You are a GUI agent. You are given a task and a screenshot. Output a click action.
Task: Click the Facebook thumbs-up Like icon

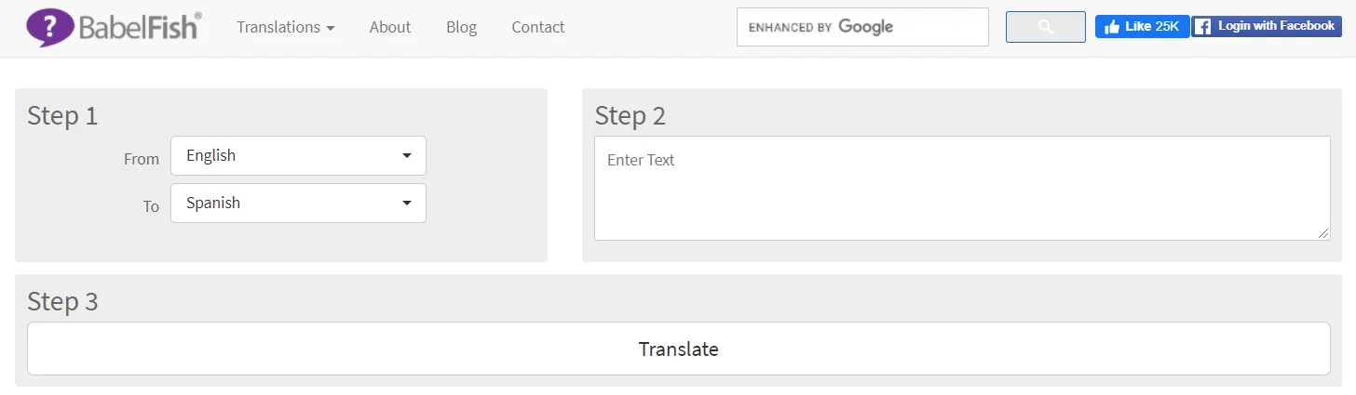tap(1112, 27)
